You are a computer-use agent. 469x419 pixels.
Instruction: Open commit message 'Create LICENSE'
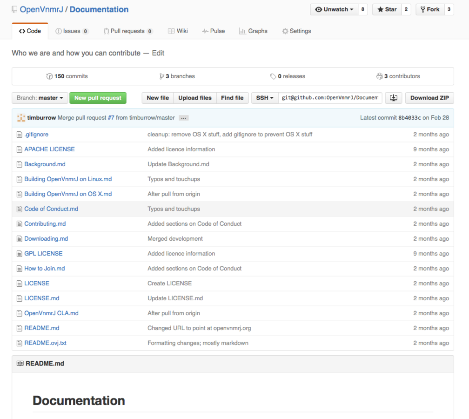pos(169,284)
